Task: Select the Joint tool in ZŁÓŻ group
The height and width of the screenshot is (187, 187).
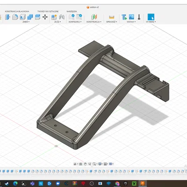Action: click(62, 17)
